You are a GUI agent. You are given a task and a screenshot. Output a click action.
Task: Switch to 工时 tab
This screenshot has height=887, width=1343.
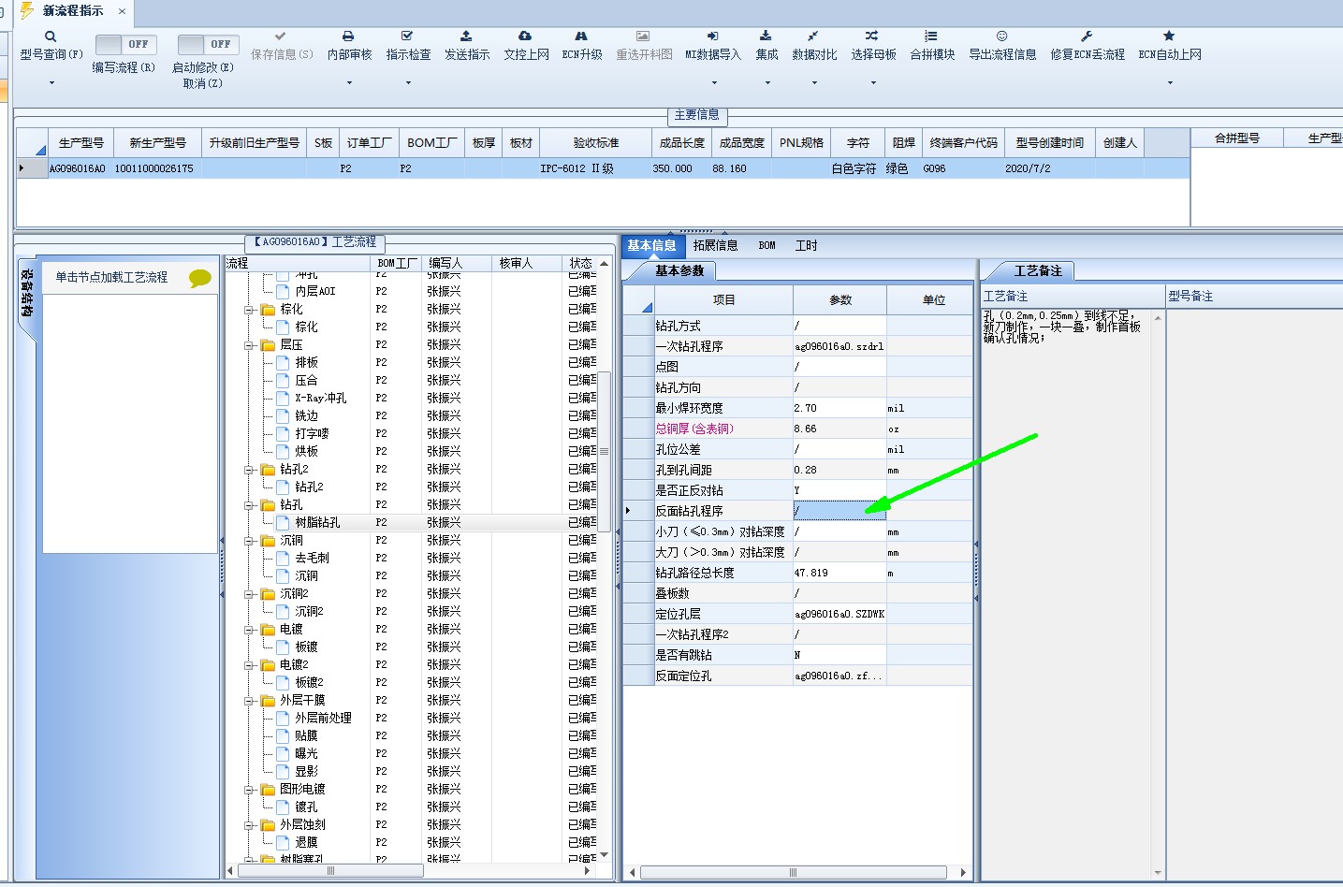806,245
